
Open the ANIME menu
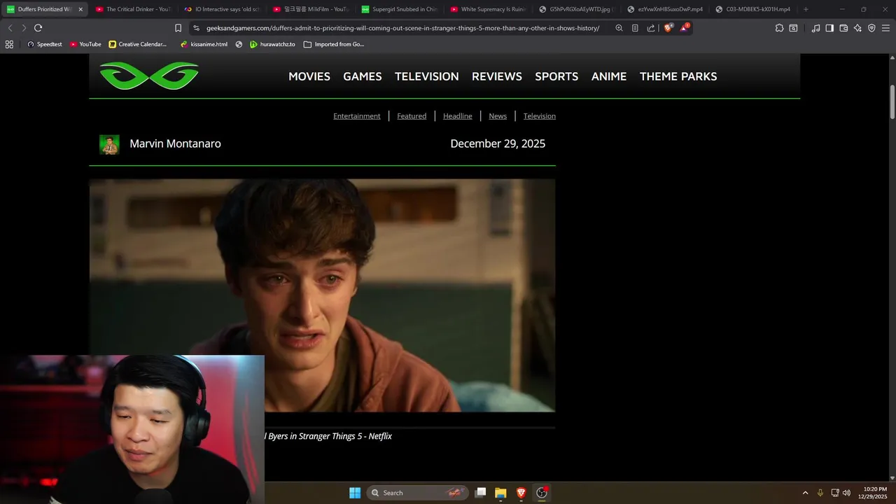pos(609,76)
